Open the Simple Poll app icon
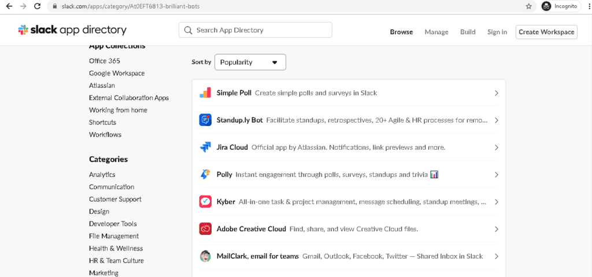 point(205,93)
